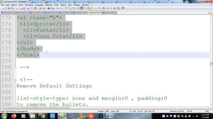Cut the selection with the scissors icon

pos(28,8)
